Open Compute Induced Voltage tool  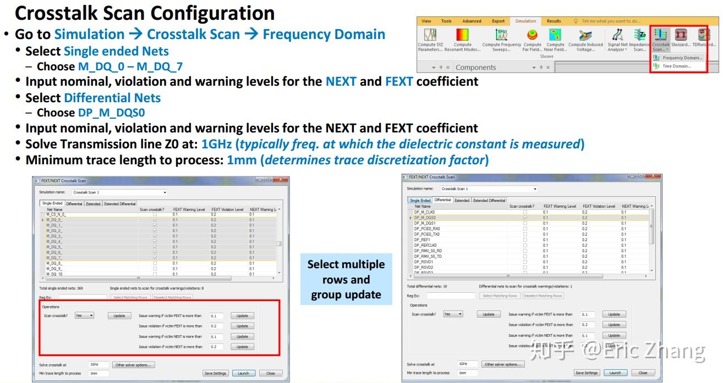coord(585,40)
